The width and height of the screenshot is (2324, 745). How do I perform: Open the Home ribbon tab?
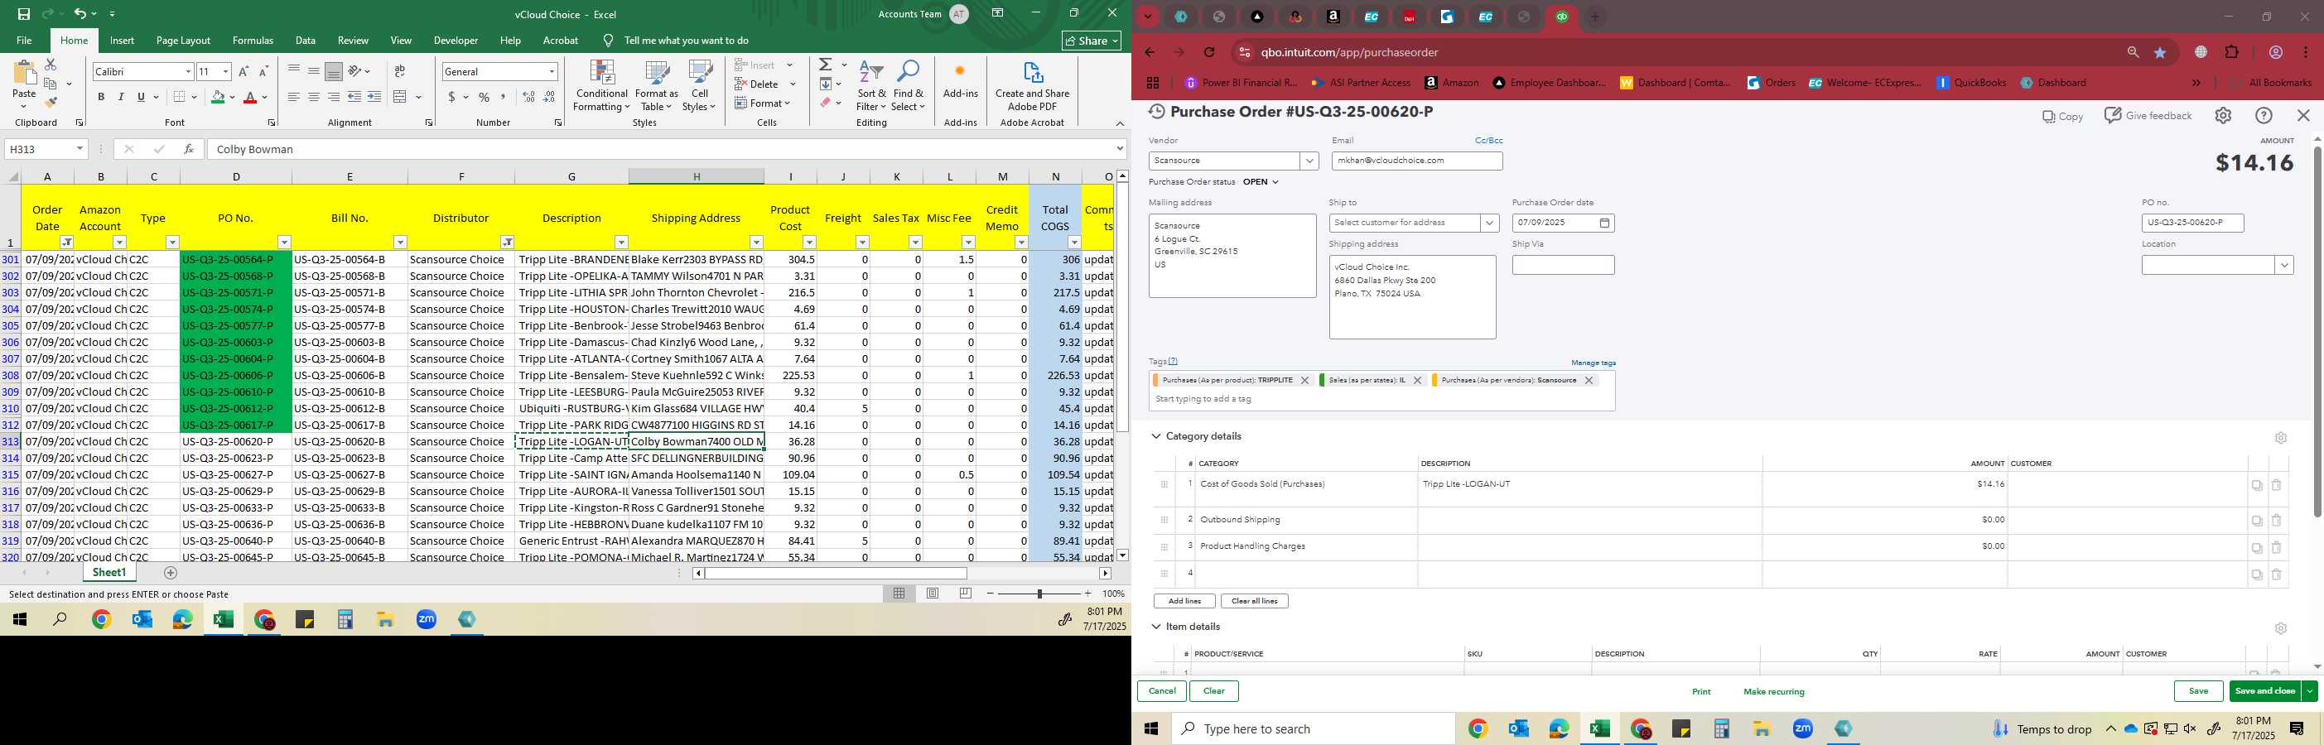click(x=74, y=41)
